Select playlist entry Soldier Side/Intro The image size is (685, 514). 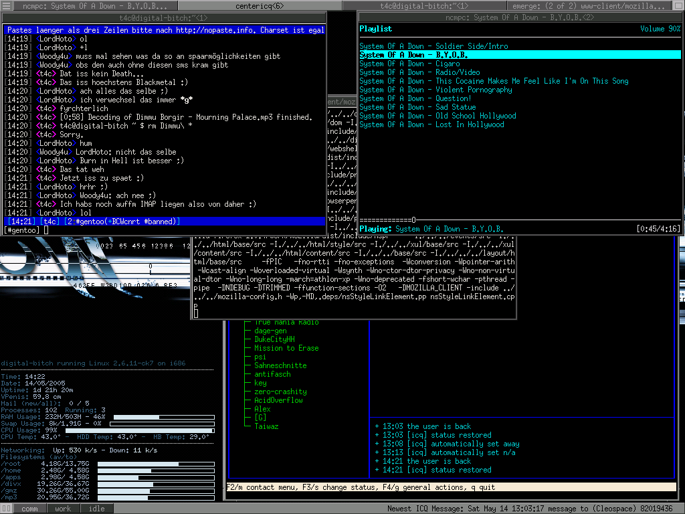[x=433, y=46]
